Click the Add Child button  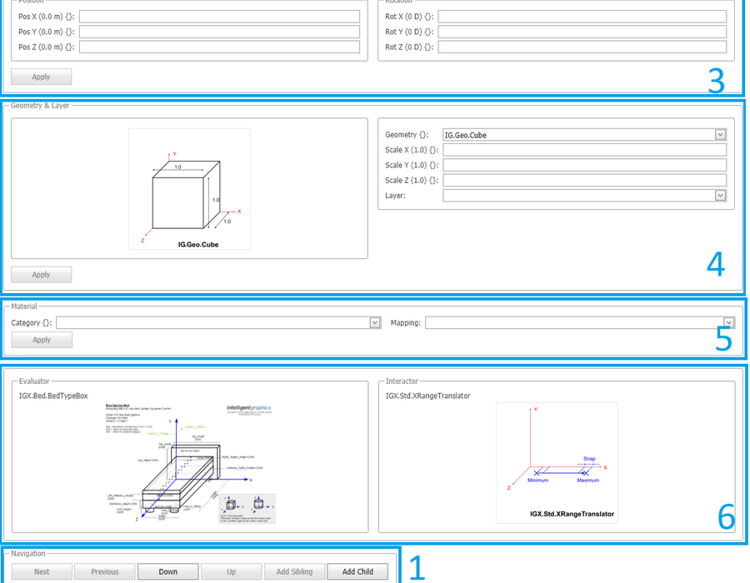coord(357,571)
